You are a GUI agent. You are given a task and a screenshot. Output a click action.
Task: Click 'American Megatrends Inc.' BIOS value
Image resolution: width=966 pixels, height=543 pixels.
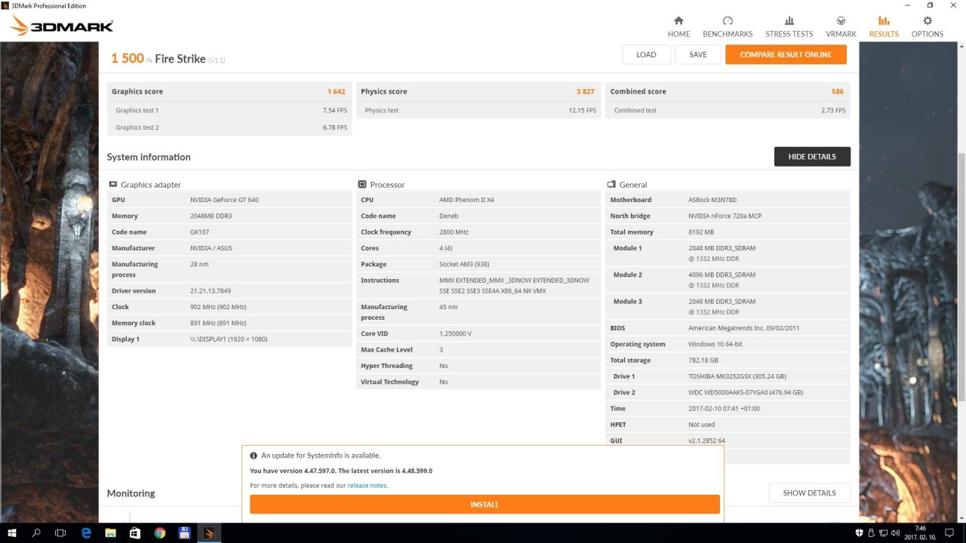pos(744,328)
